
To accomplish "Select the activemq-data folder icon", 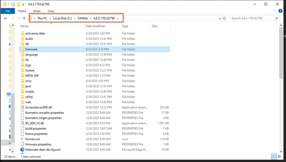I will pyautogui.click(x=22, y=33).
